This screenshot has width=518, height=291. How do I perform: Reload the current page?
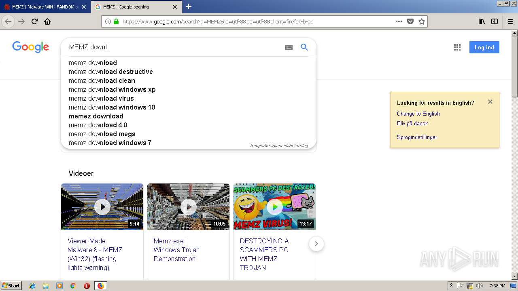coord(35,21)
